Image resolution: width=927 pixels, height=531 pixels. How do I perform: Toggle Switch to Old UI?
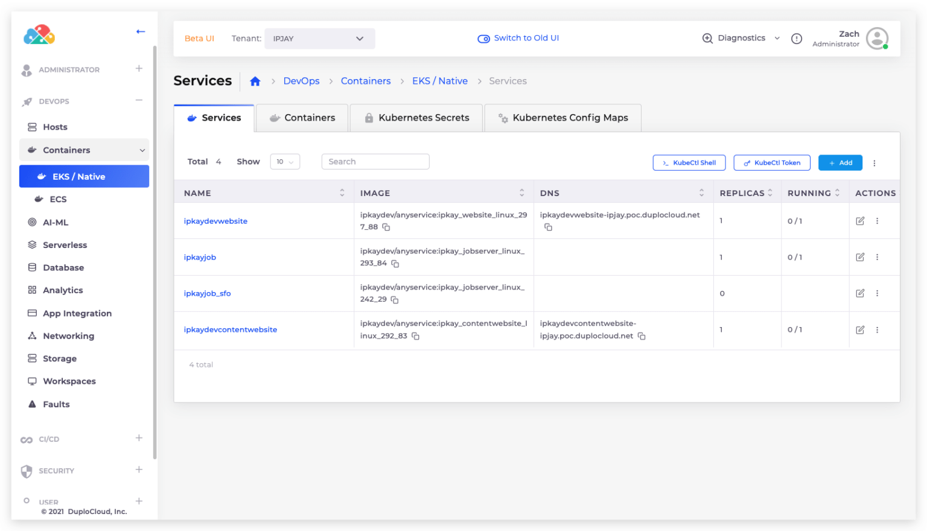pyautogui.click(x=518, y=38)
